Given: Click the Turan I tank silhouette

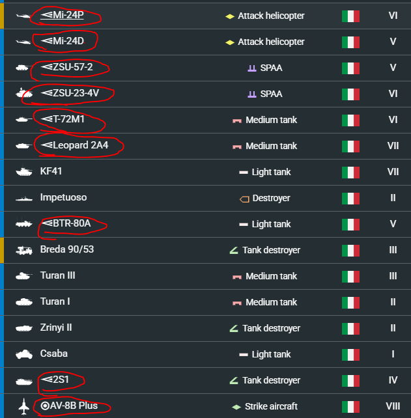Looking at the screenshot, I should point(23,302).
